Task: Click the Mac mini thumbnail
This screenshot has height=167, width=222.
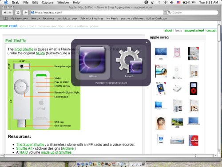Action: pos(177,140)
